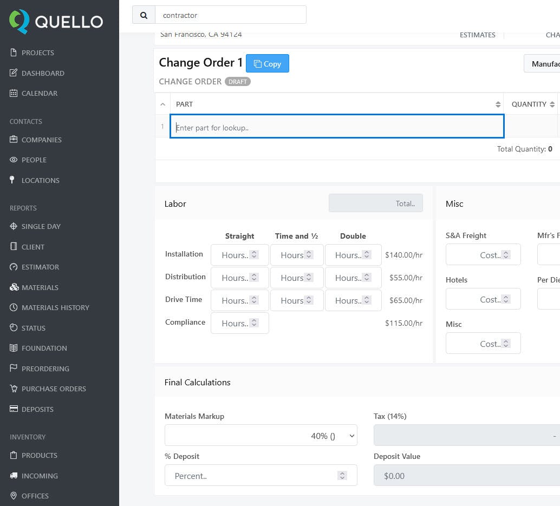Go to the Incoming inventory page
The width and height of the screenshot is (560, 506).
coord(40,476)
